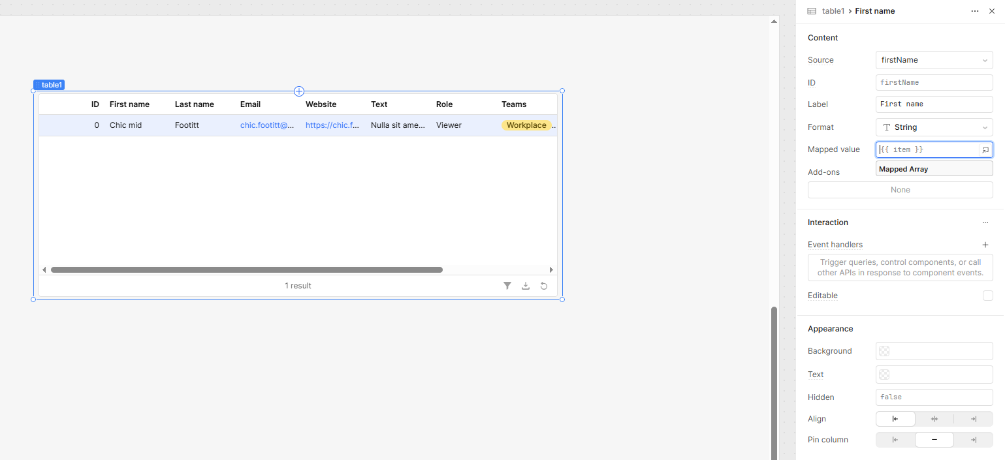This screenshot has height=460, width=1005.
Task: Focus the Hidden field showing false
Action: point(934,397)
